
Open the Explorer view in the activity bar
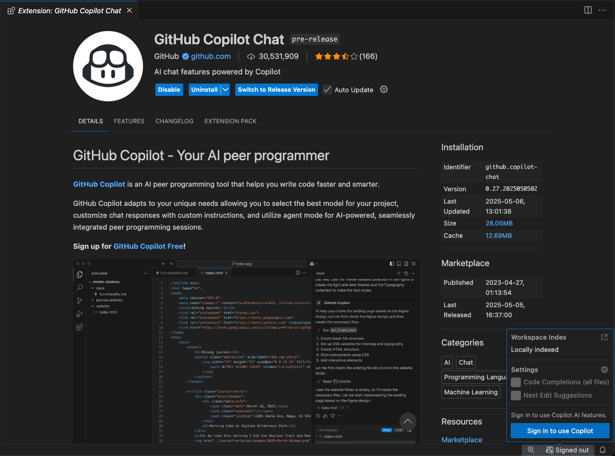[x=80, y=274]
